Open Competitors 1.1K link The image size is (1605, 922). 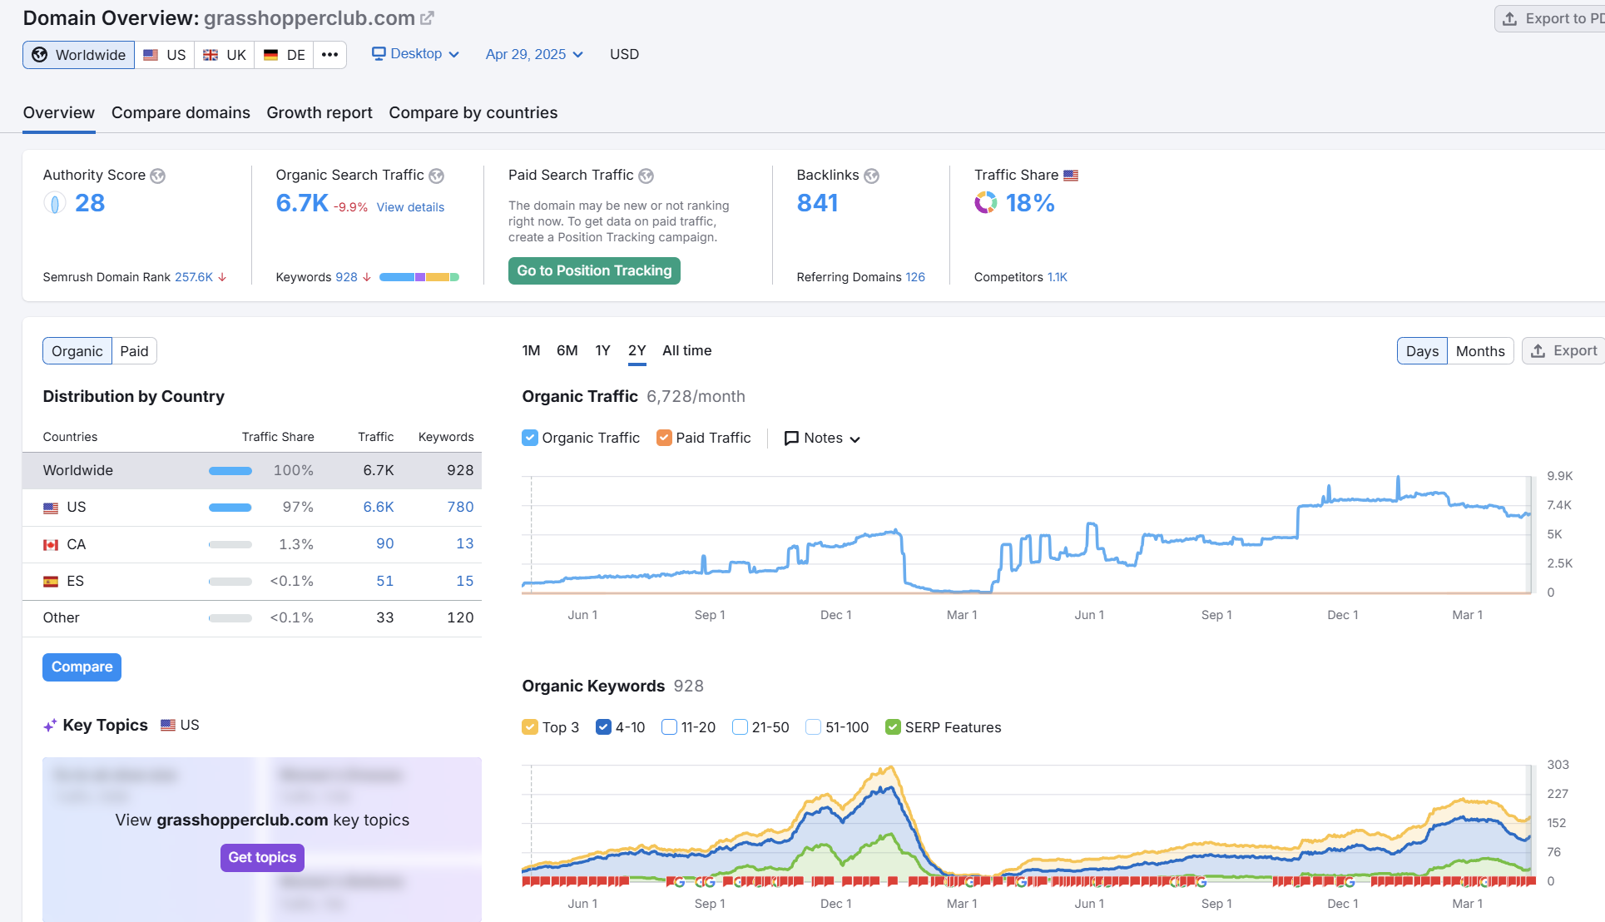[x=1057, y=277]
